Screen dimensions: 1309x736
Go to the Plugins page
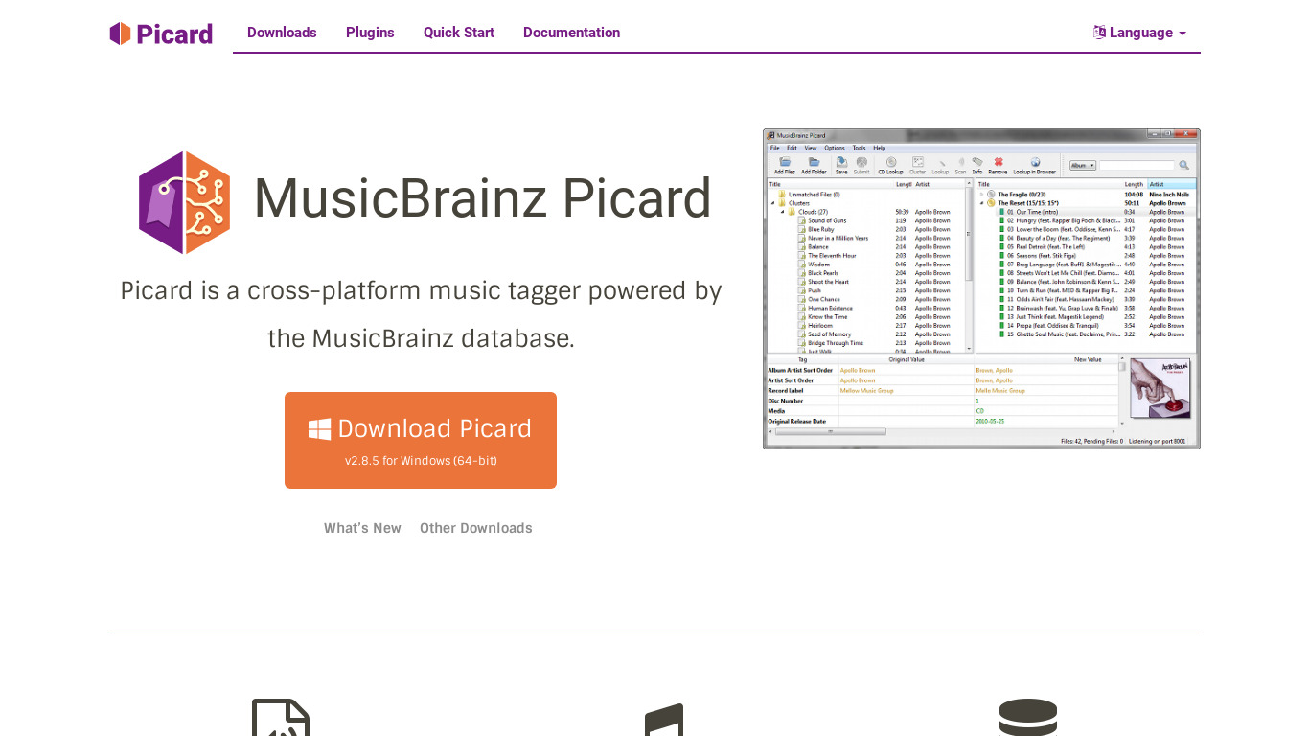(x=370, y=33)
